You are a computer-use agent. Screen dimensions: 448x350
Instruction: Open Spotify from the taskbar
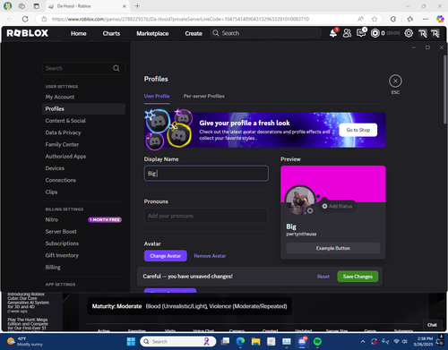click(x=317, y=341)
